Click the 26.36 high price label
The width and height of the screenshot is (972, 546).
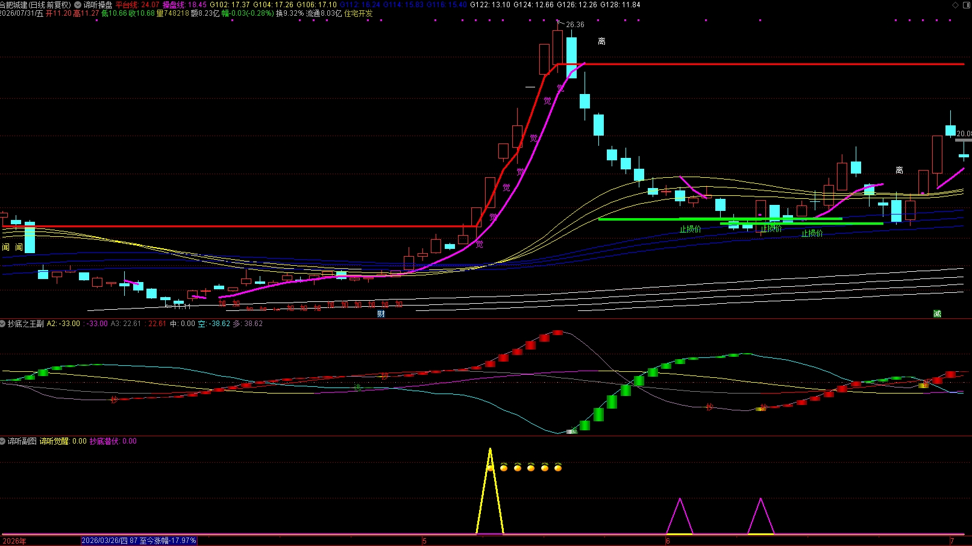pyautogui.click(x=575, y=25)
